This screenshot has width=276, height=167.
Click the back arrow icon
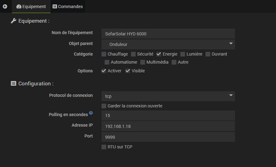5,7
